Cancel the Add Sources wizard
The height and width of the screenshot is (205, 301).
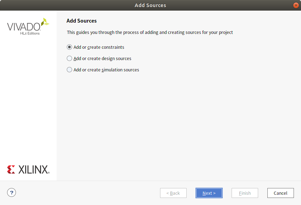tap(280, 193)
